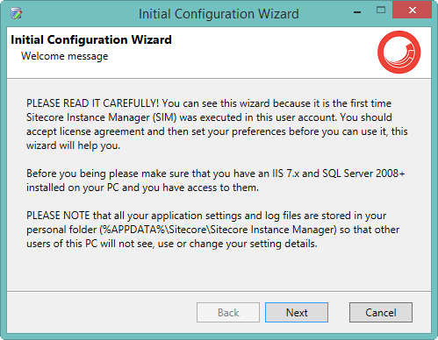Click the 'IIS 7.x and SQL Server 2008+' text
The image size is (438, 340).
click(x=339, y=174)
